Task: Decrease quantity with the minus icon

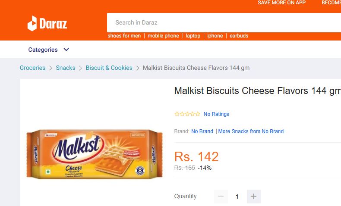Action: 221,197
